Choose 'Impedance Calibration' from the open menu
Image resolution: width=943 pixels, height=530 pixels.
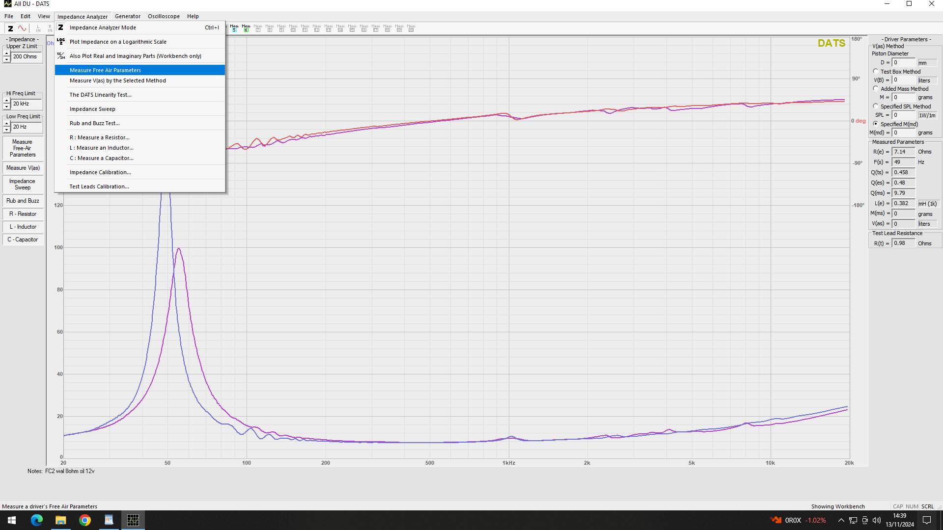pyautogui.click(x=100, y=172)
